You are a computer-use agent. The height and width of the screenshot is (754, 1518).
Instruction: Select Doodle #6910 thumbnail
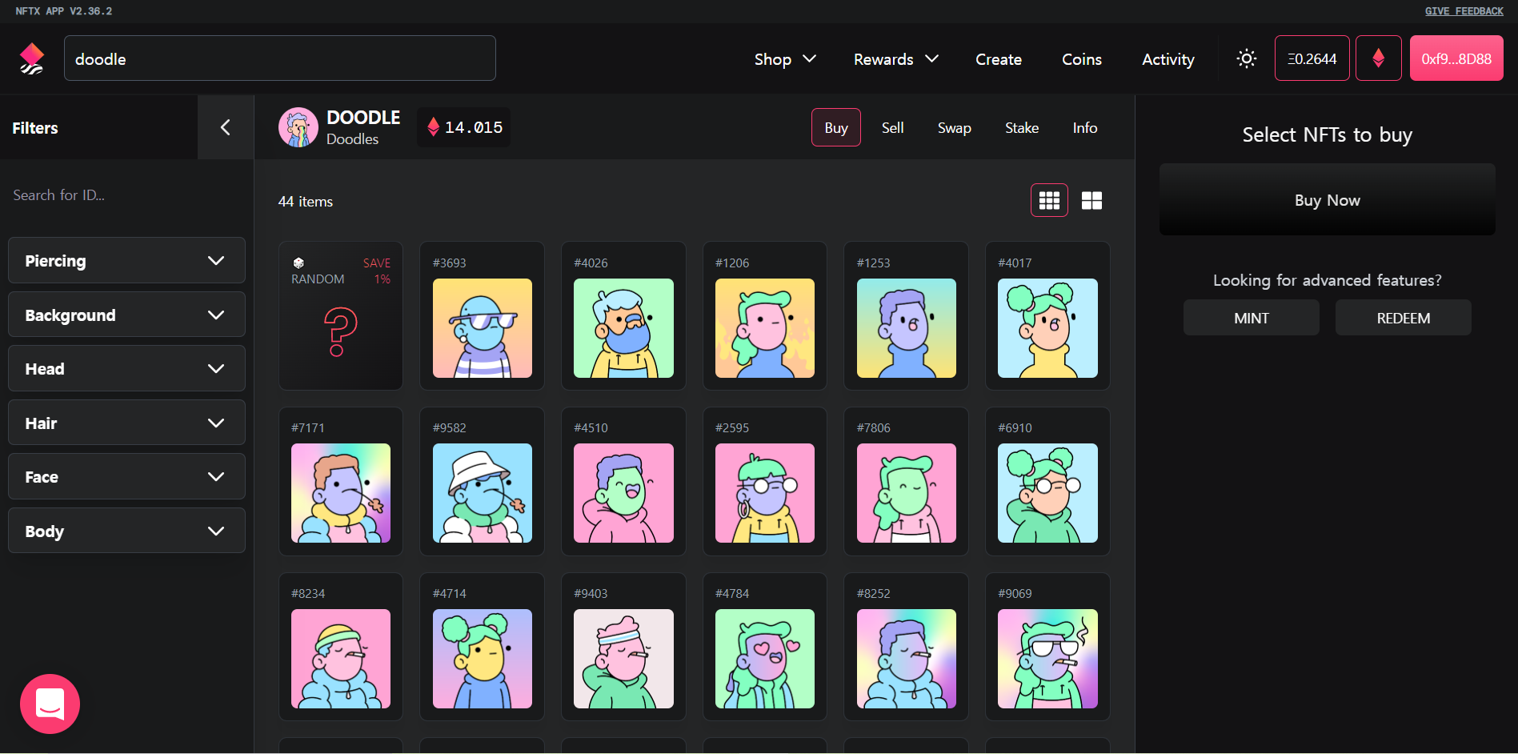pos(1047,493)
